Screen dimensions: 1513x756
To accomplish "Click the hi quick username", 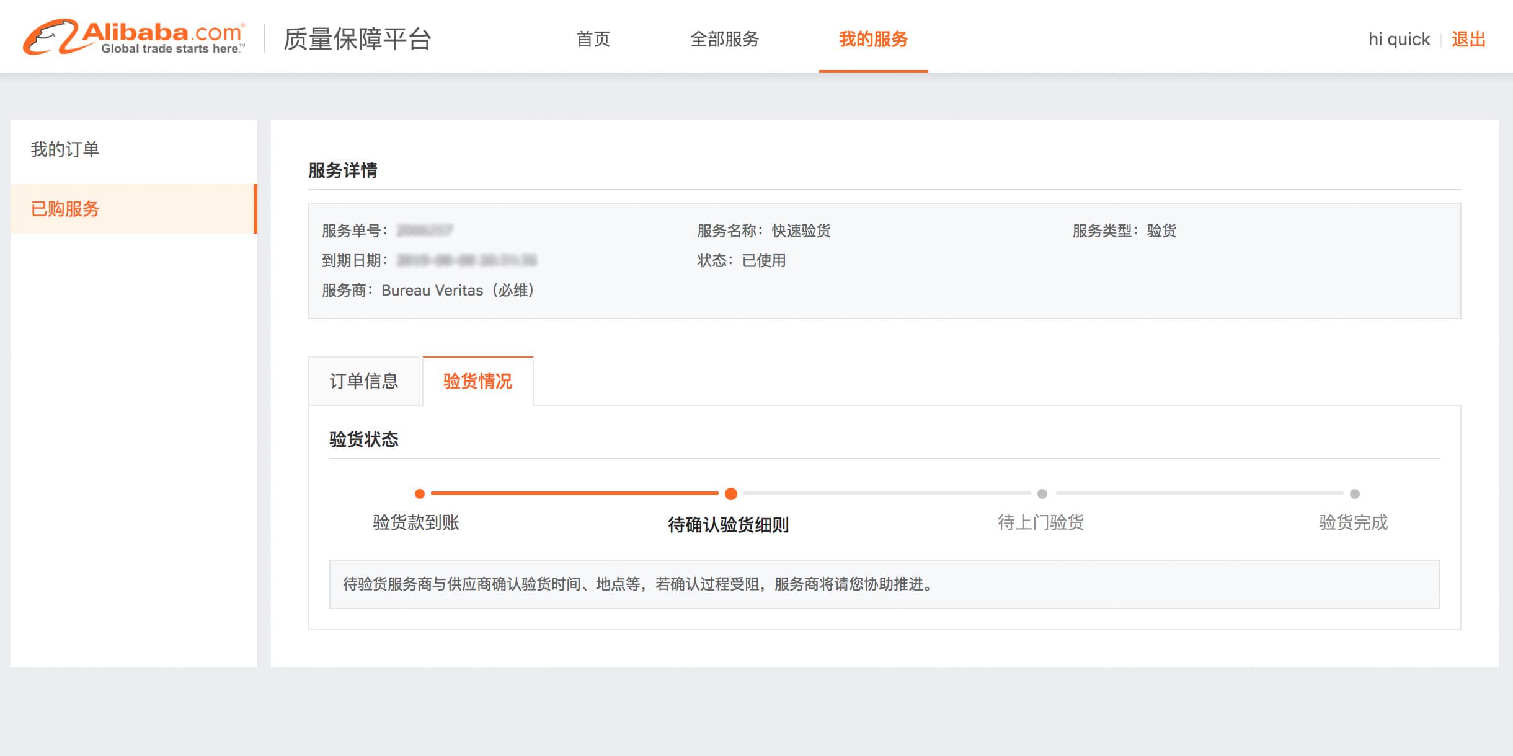I will (1398, 39).
